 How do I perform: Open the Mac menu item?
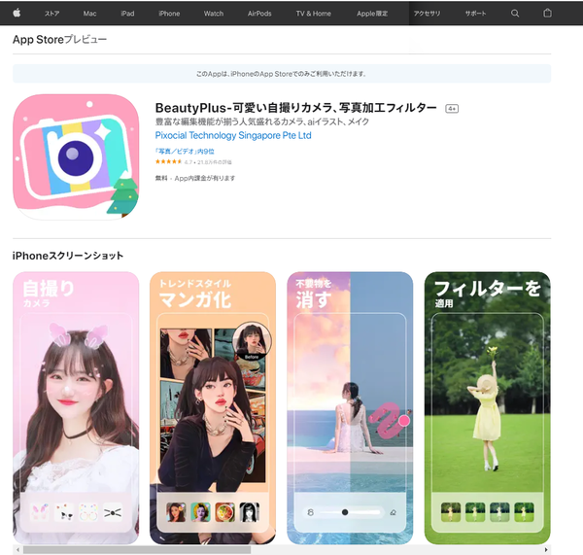tap(89, 14)
